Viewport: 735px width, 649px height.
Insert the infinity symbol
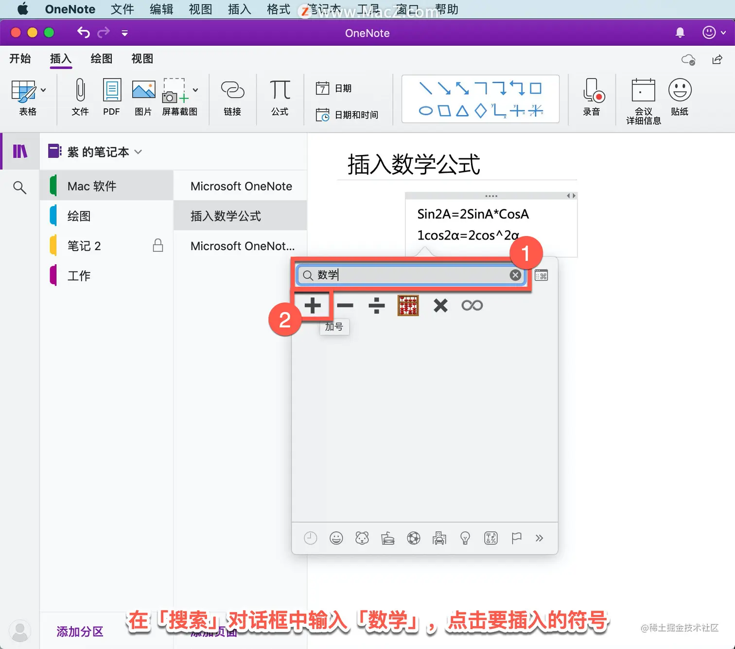pos(472,306)
